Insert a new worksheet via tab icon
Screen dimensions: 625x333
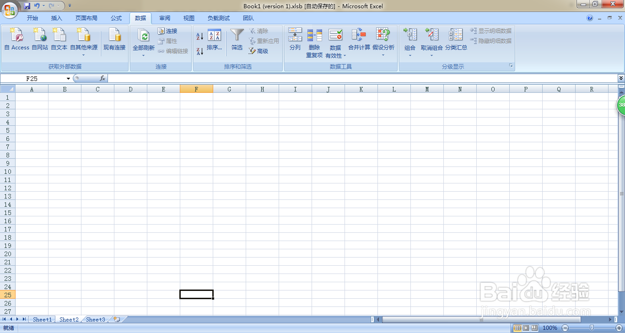coord(117,319)
